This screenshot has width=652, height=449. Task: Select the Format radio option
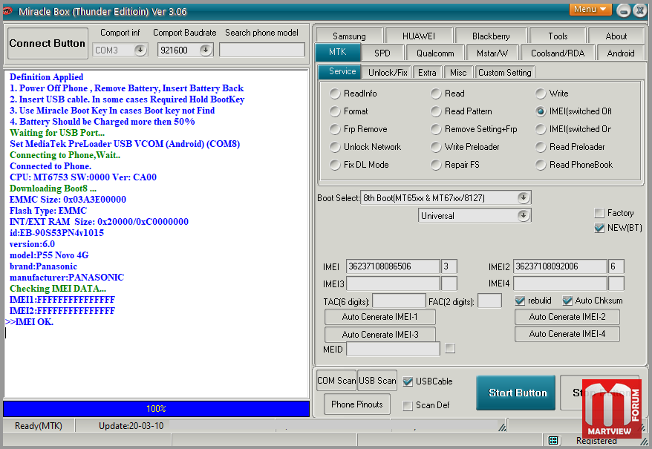(x=335, y=111)
